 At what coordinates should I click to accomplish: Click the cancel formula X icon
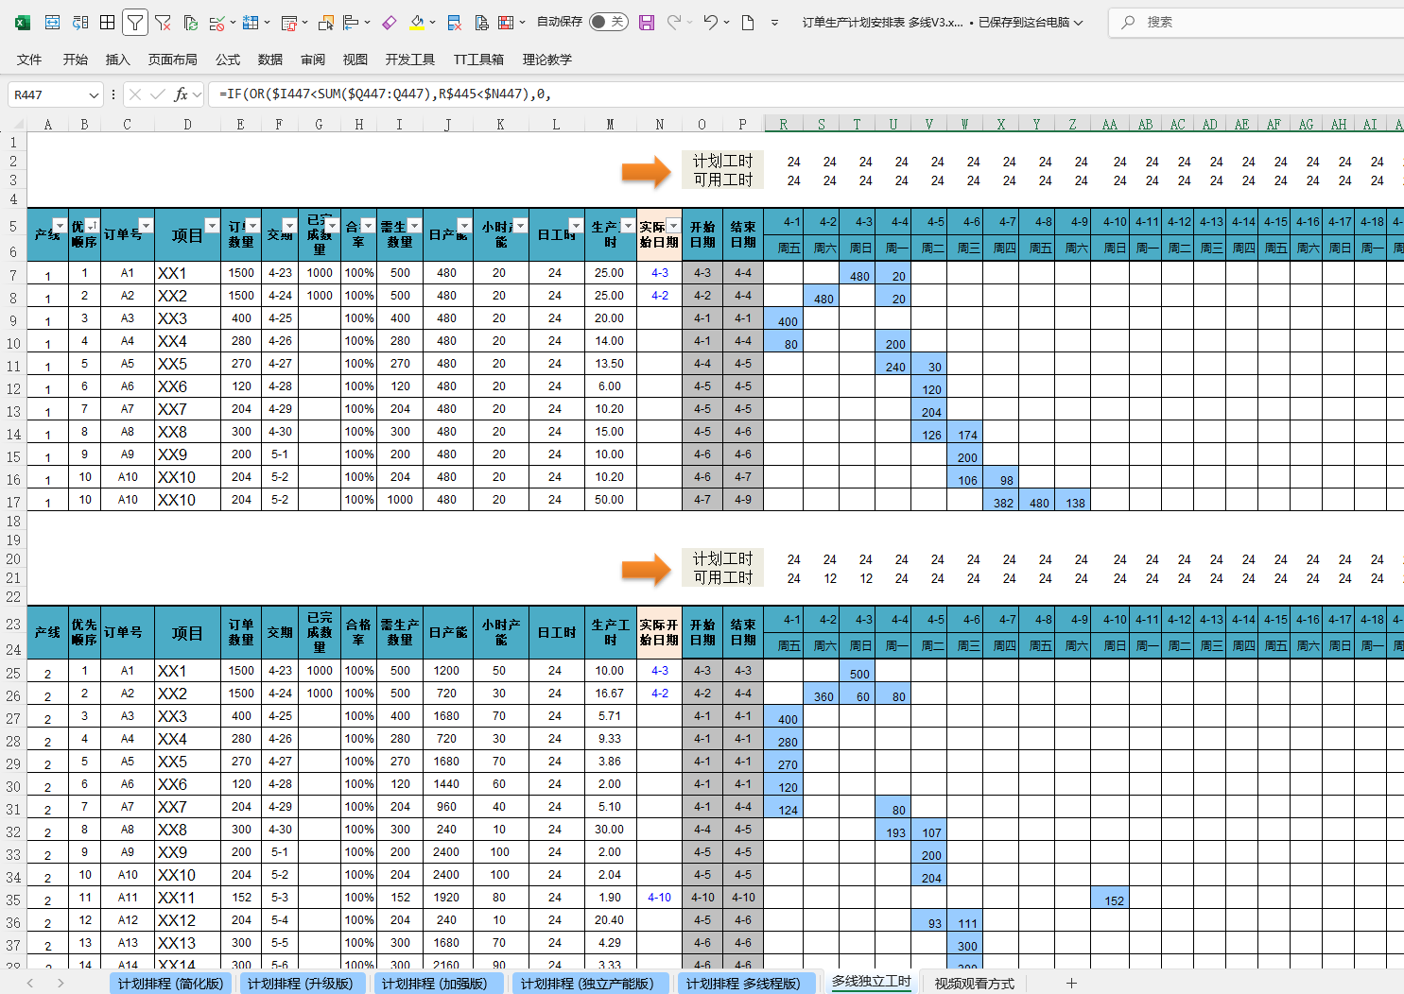coord(135,94)
